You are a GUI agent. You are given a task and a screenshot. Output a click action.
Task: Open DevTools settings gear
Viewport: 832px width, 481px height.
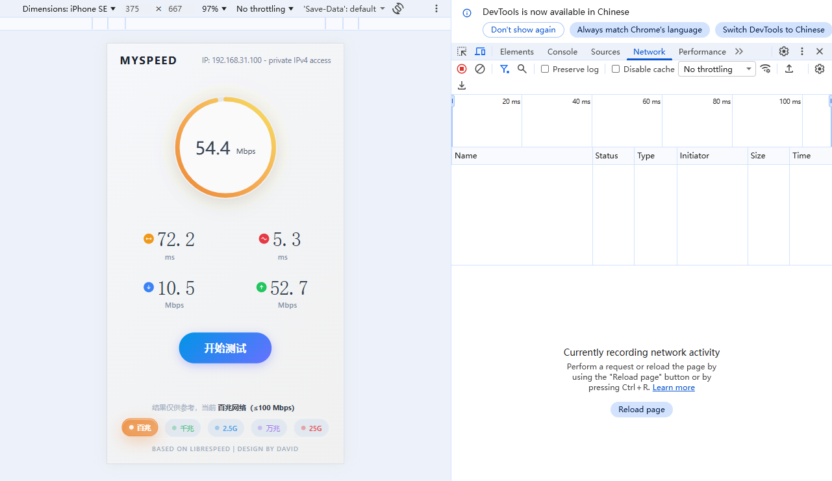(784, 51)
